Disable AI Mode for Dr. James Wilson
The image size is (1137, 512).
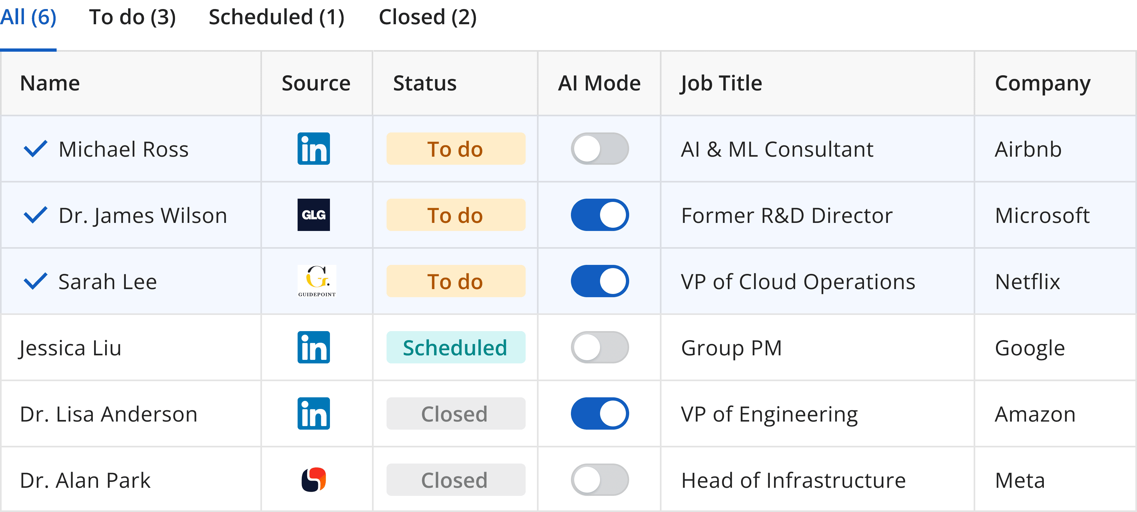599,214
